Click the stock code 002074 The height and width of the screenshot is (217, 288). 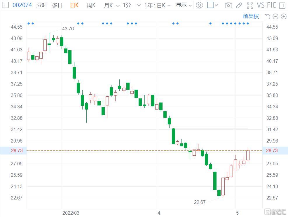(22, 5)
